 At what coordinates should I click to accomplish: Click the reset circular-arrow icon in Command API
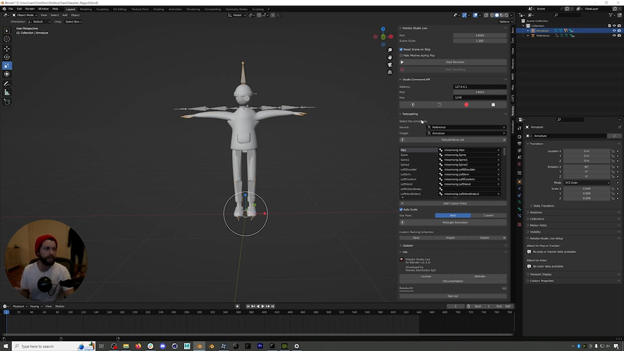click(439, 105)
